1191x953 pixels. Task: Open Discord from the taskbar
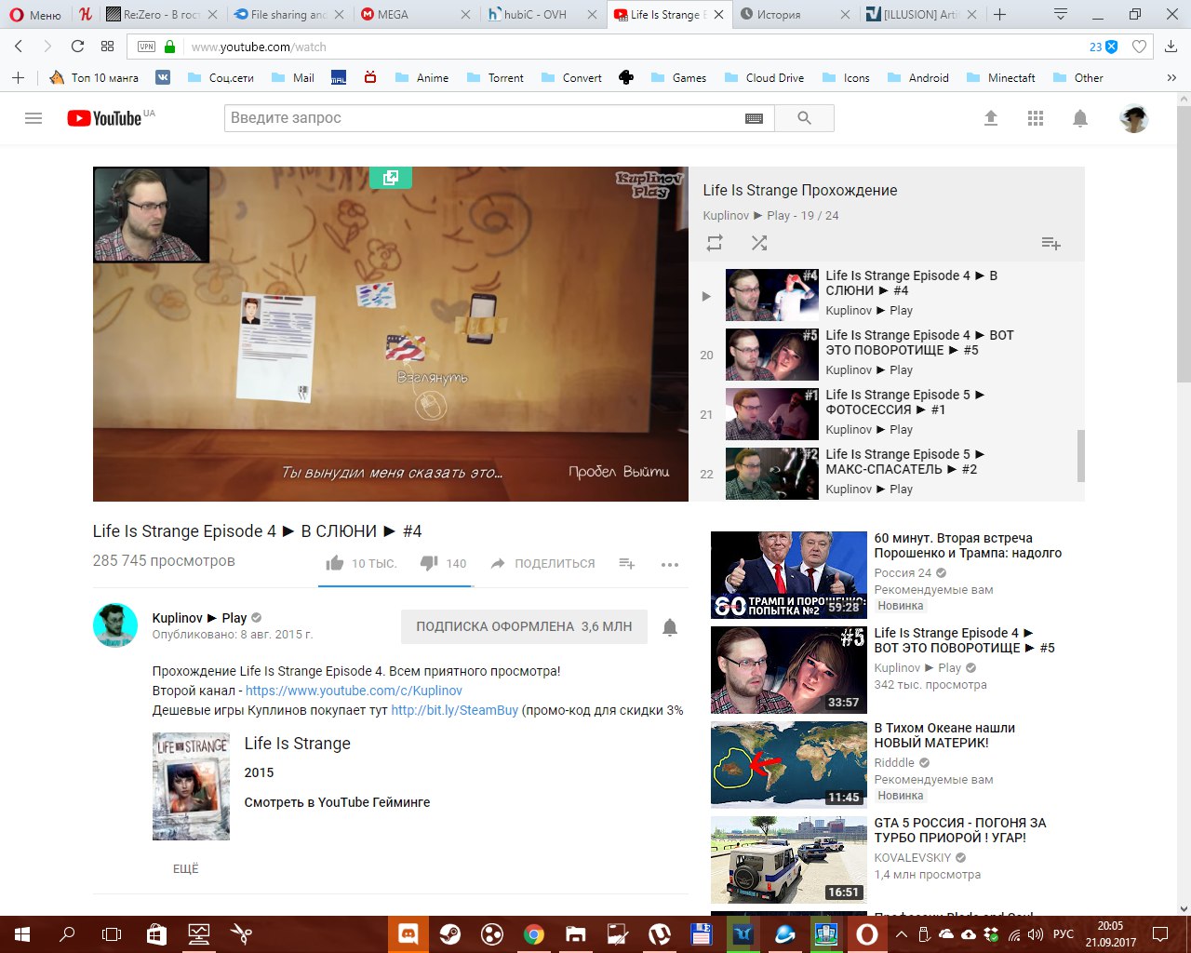408,934
